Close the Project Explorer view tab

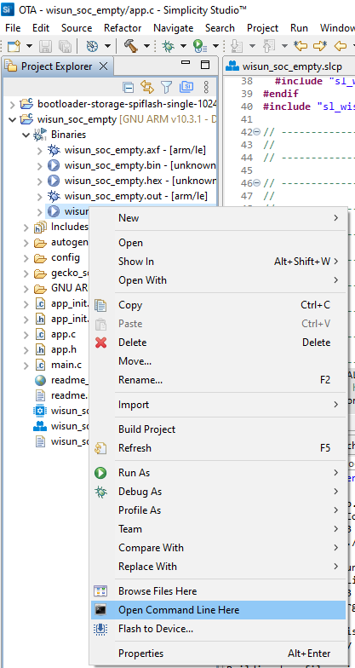coord(104,66)
